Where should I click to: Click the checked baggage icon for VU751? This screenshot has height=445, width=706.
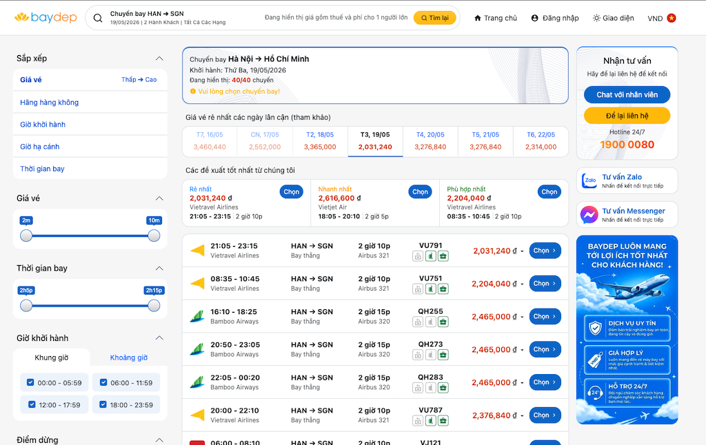430,289
